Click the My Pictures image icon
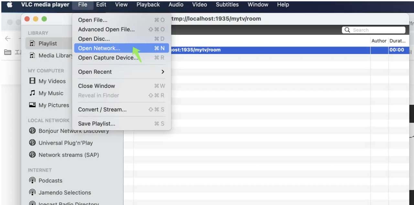The image size is (414, 205). tap(32, 105)
